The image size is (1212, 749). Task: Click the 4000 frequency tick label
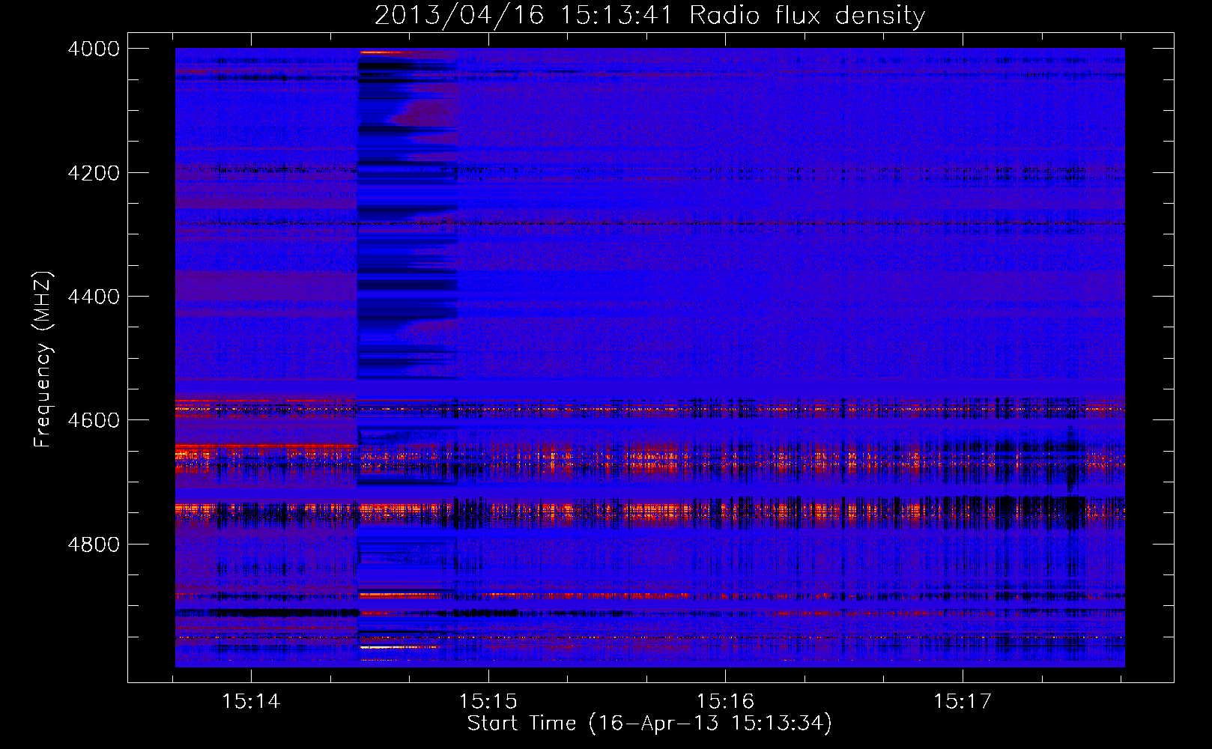[93, 49]
